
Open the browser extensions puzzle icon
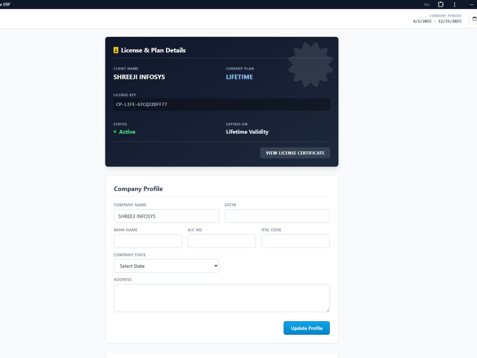pos(440,5)
